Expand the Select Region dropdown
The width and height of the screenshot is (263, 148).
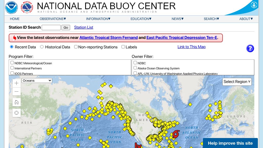pos(237,82)
